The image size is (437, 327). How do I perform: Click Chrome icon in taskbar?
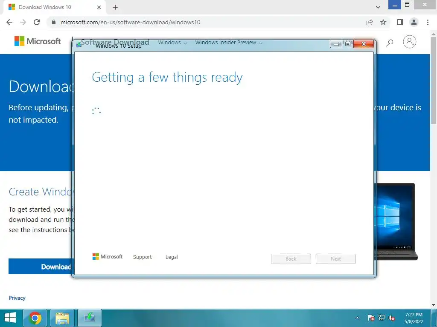pos(35,318)
